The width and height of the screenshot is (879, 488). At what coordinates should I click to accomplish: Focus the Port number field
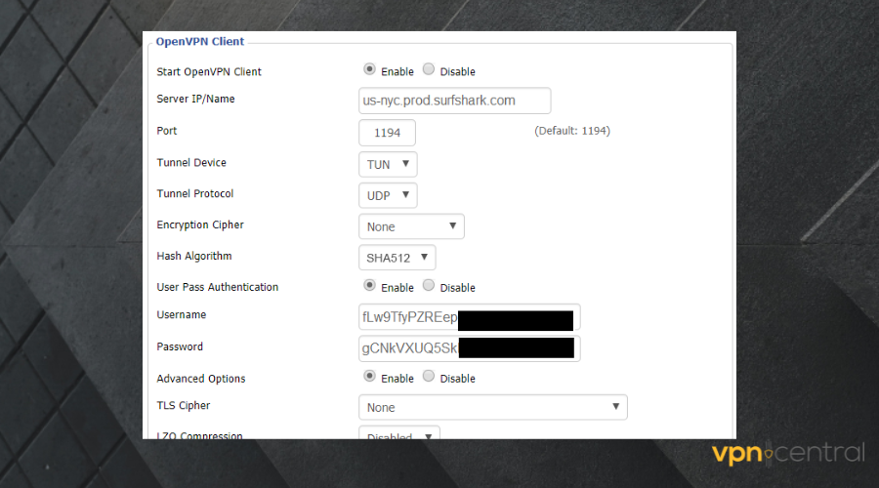click(387, 133)
